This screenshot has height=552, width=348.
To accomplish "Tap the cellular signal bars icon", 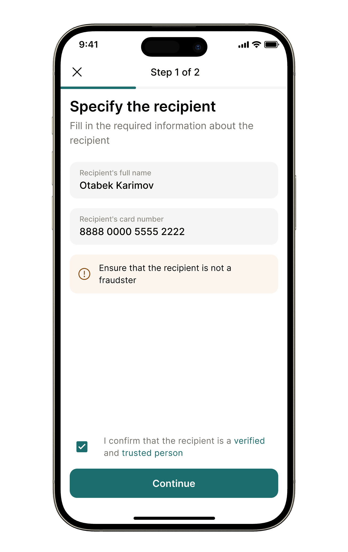I will pos(243,45).
